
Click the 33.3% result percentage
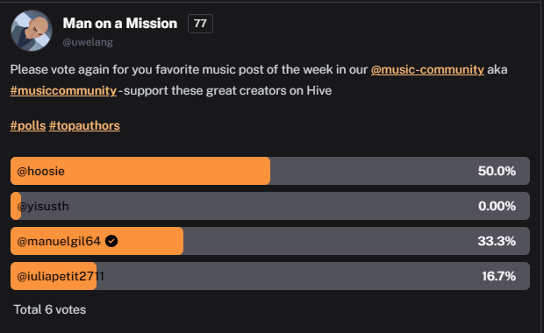(x=497, y=241)
